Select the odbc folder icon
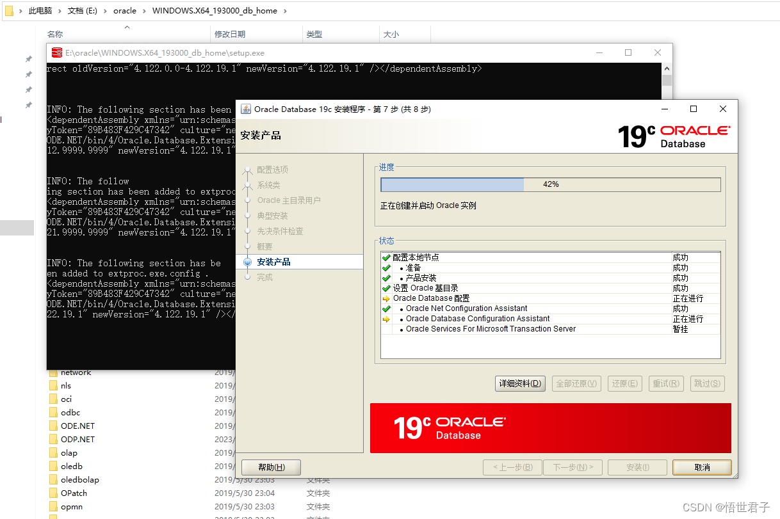Screen dimensions: 780x519 (53, 413)
